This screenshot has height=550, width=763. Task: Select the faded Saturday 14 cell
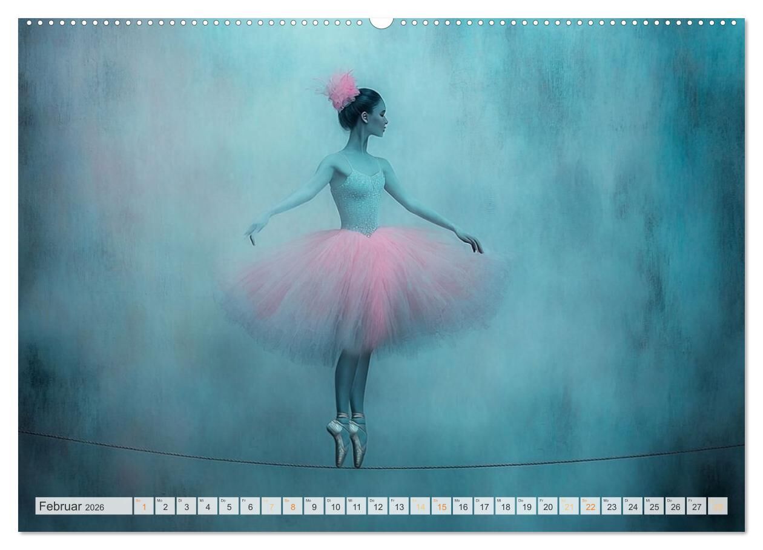420,506
